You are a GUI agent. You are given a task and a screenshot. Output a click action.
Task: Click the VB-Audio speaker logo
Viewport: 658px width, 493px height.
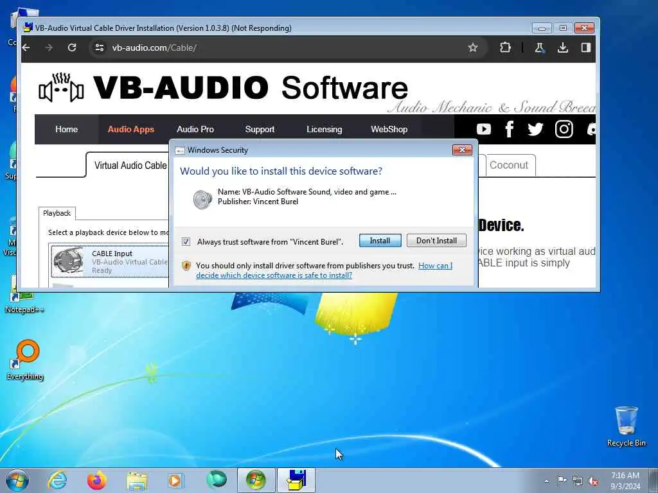coord(61,87)
